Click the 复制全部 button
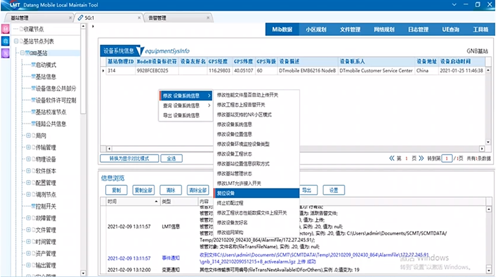Viewport: 496px width, 277px height. click(x=143, y=190)
